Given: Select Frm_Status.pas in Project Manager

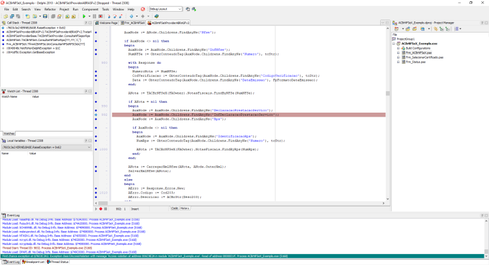Looking at the screenshot, I should tap(416, 62).
